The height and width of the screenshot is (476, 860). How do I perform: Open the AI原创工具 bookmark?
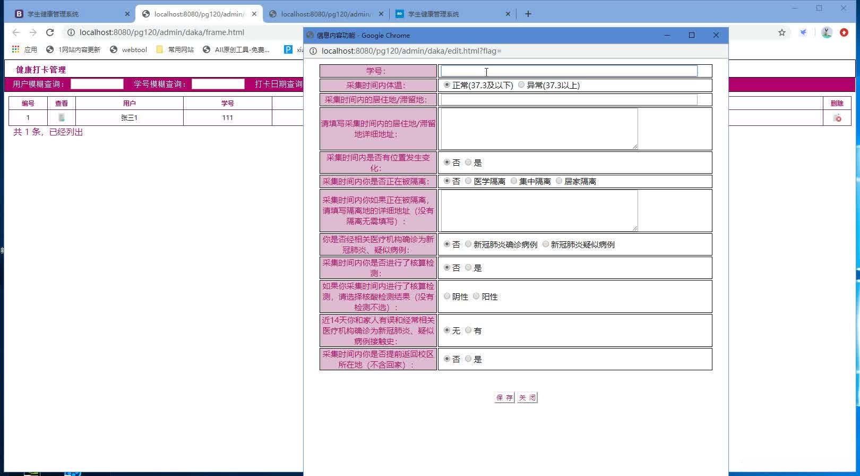pyautogui.click(x=236, y=49)
